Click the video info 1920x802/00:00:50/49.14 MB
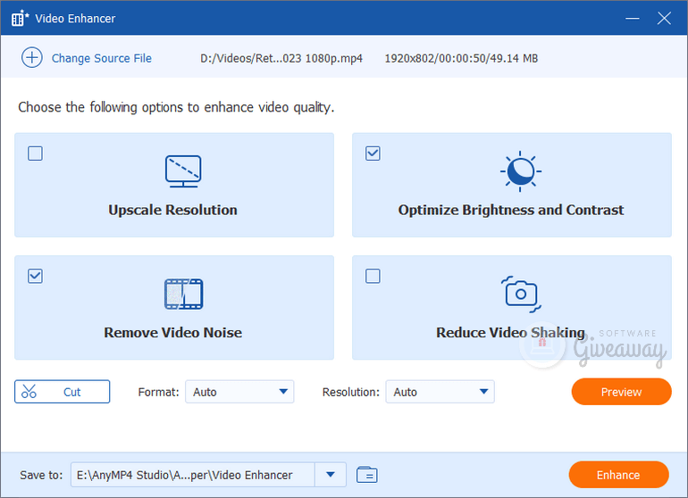The width and height of the screenshot is (688, 498). (461, 58)
